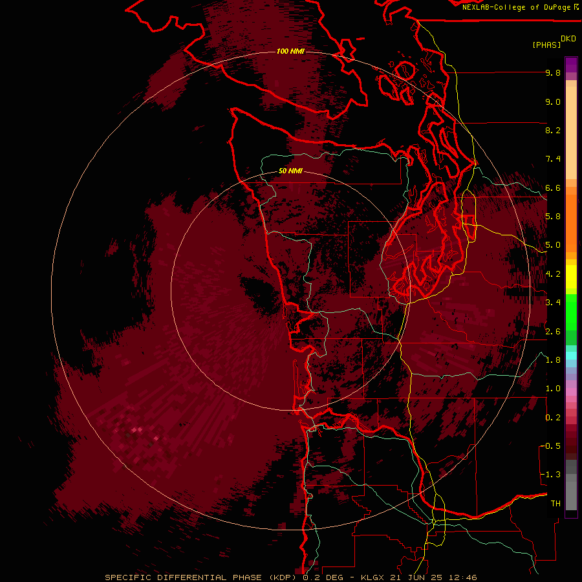The width and height of the screenshot is (582, 582).
Task: Click the 7.4 legend value
Action: pos(553,159)
